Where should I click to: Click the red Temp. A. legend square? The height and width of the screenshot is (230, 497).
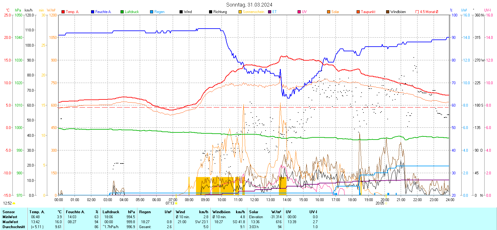[x=63, y=12]
